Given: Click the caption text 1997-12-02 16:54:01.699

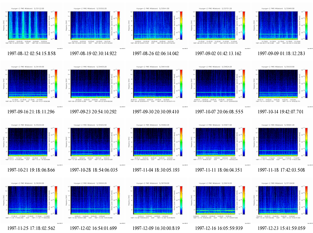Looking at the screenshot, I should (x=94, y=228).
